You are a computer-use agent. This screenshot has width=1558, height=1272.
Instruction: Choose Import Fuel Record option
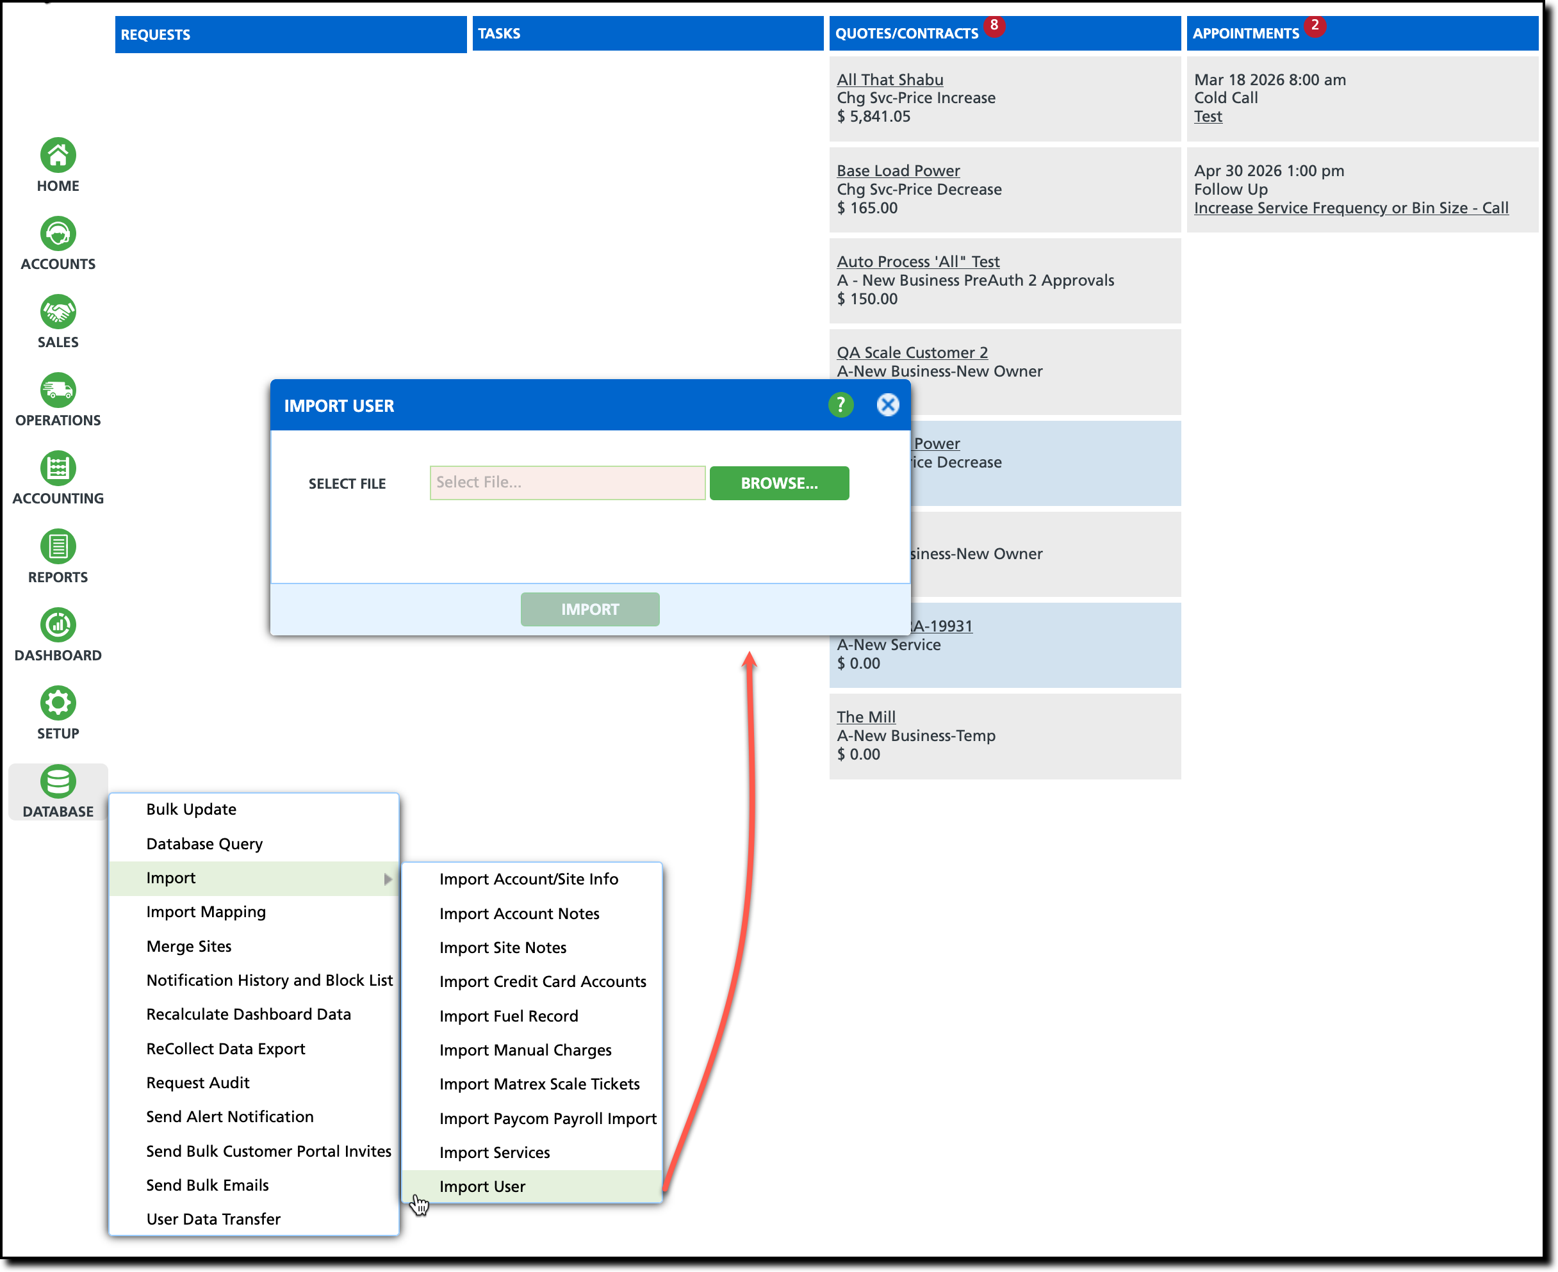click(x=509, y=1016)
